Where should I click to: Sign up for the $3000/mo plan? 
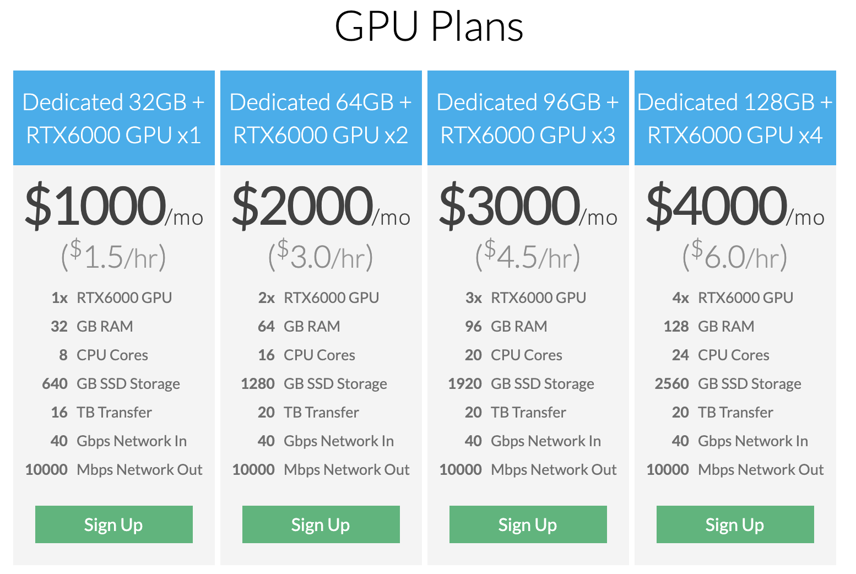(528, 524)
